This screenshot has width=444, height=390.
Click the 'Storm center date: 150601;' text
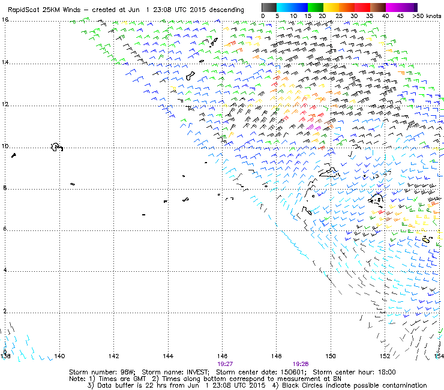pos(262,372)
